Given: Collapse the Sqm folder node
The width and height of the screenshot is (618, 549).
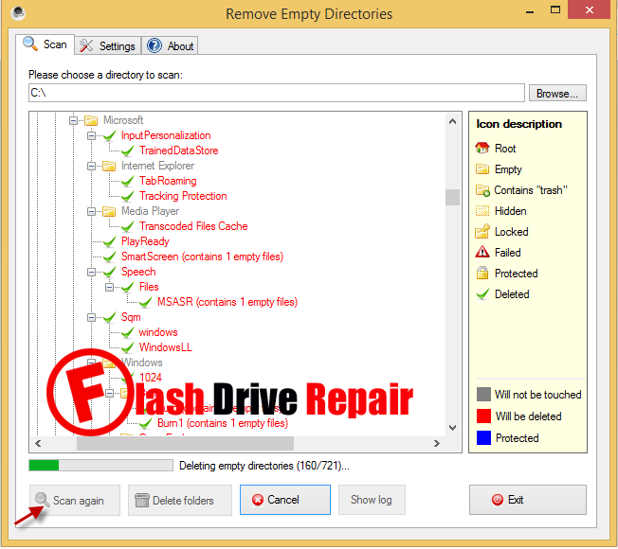Looking at the screenshot, I should pyautogui.click(x=91, y=318).
